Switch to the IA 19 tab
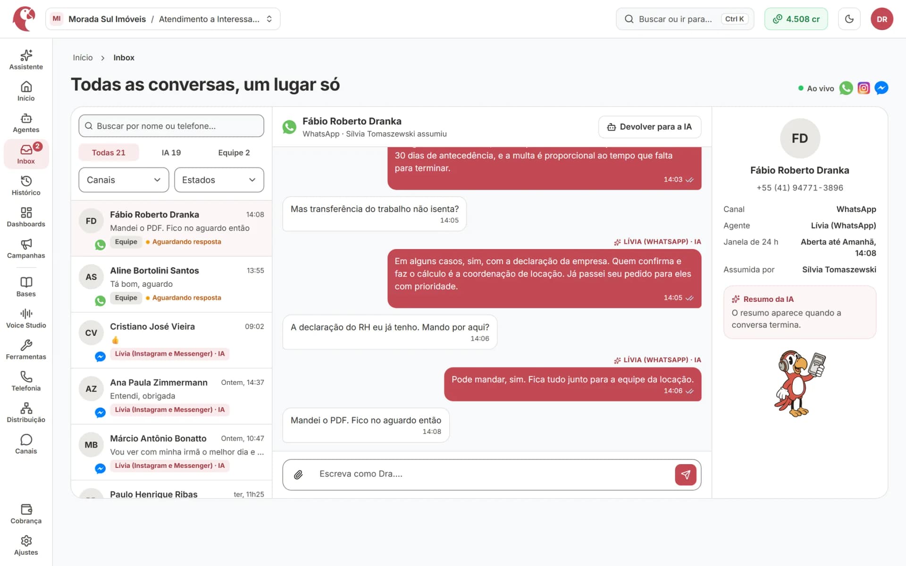The width and height of the screenshot is (906, 566). click(x=171, y=152)
